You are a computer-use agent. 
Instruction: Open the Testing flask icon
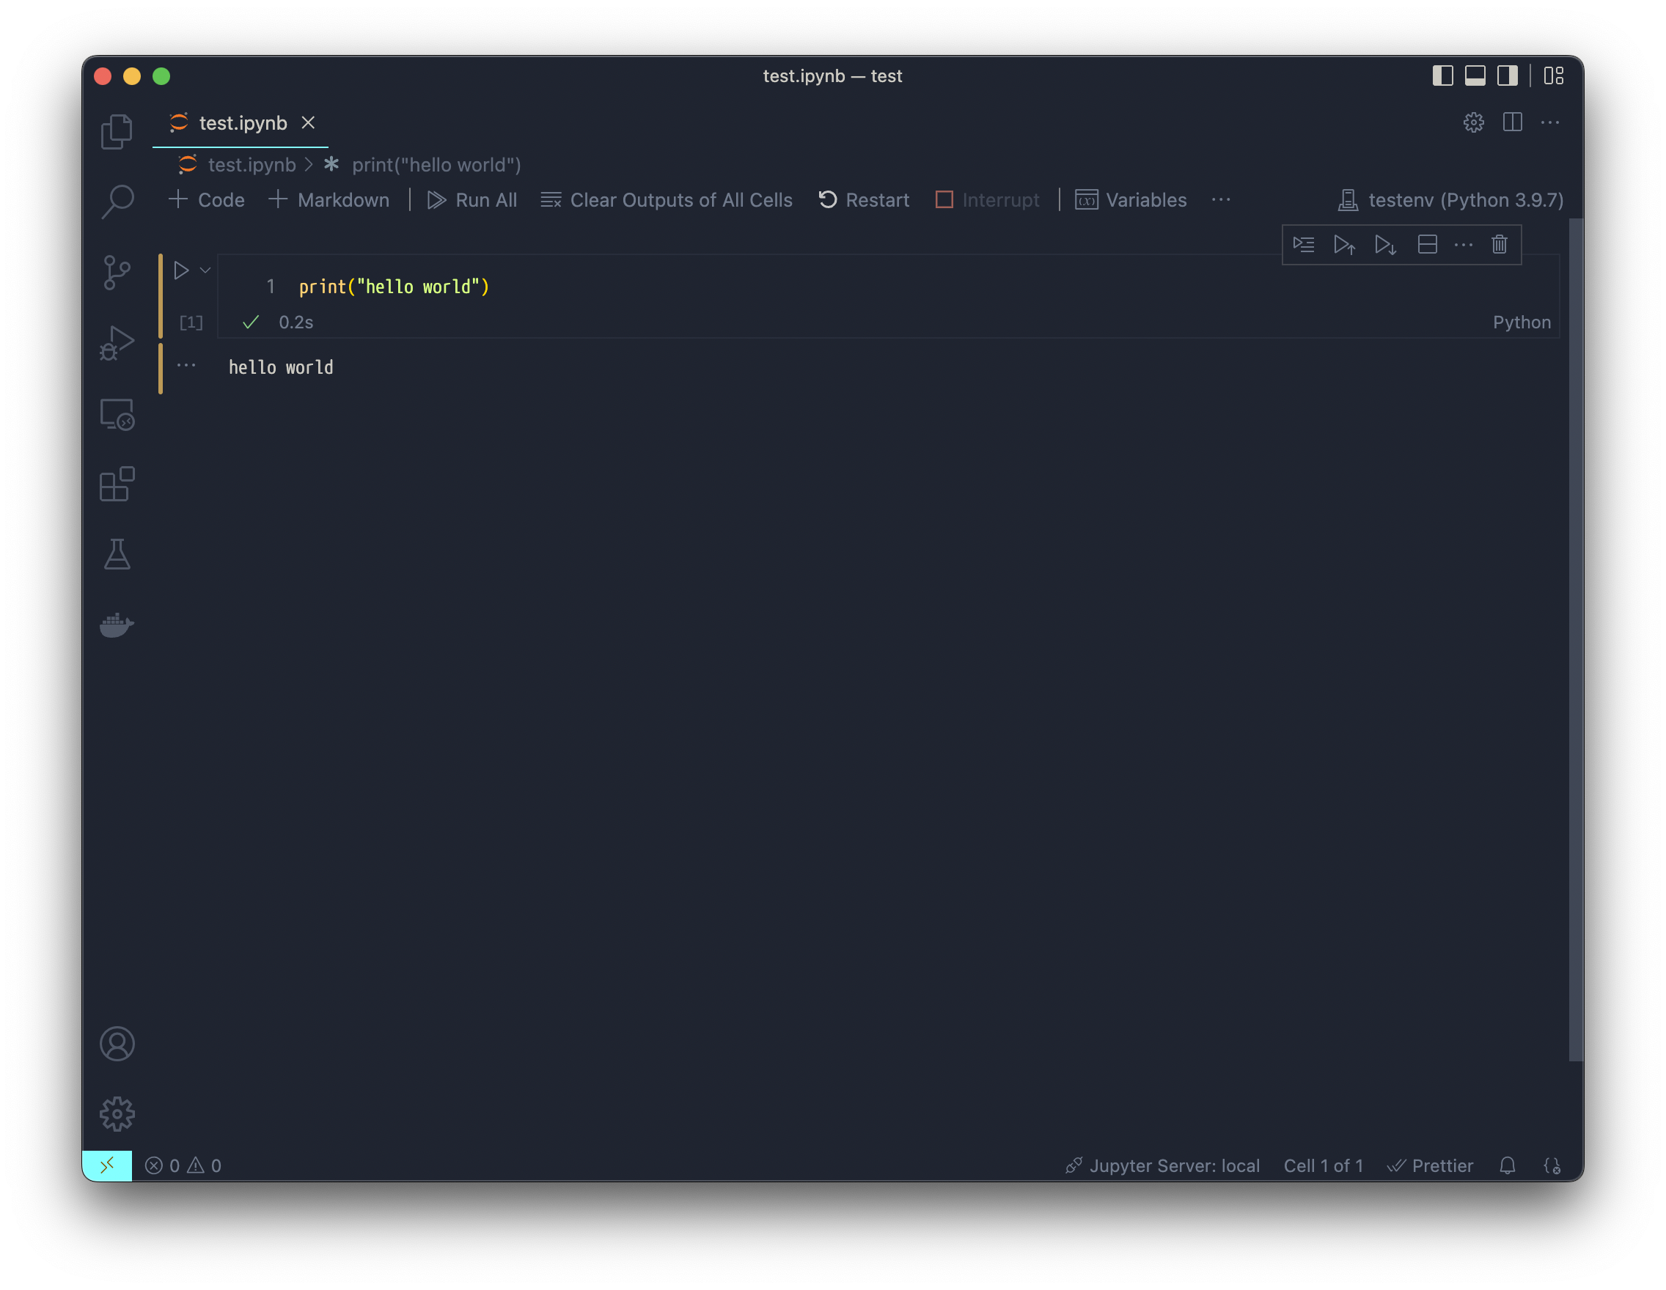click(x=117, y=554)
